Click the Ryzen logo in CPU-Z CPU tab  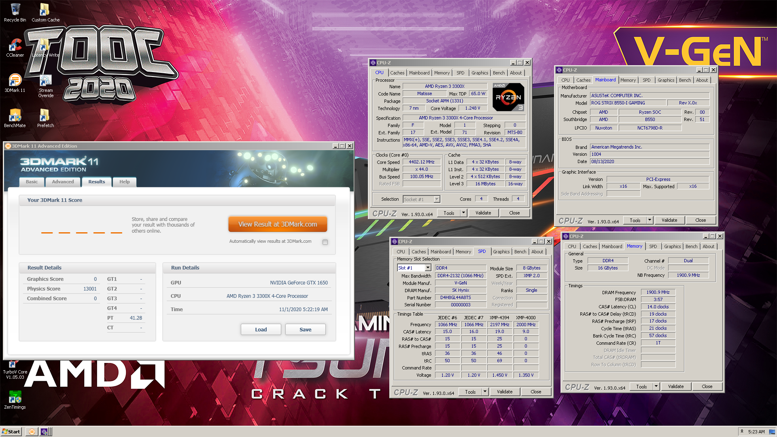point(508,97)
